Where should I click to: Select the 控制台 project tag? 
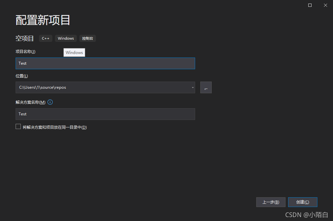[x=87, y=38]
